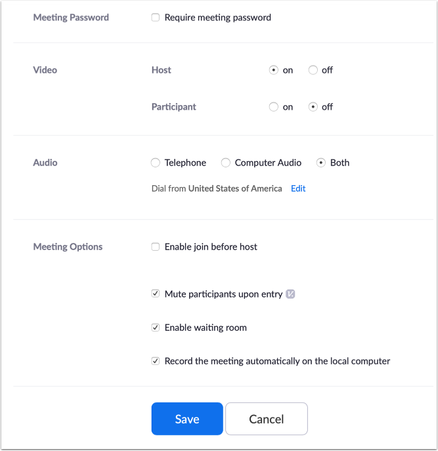Turn Host video on
The width and height of the screenshot is (438, 451).
(x=274, y=70)
